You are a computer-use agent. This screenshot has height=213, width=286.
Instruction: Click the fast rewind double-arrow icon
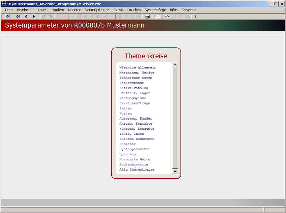[x=18, y=17]
